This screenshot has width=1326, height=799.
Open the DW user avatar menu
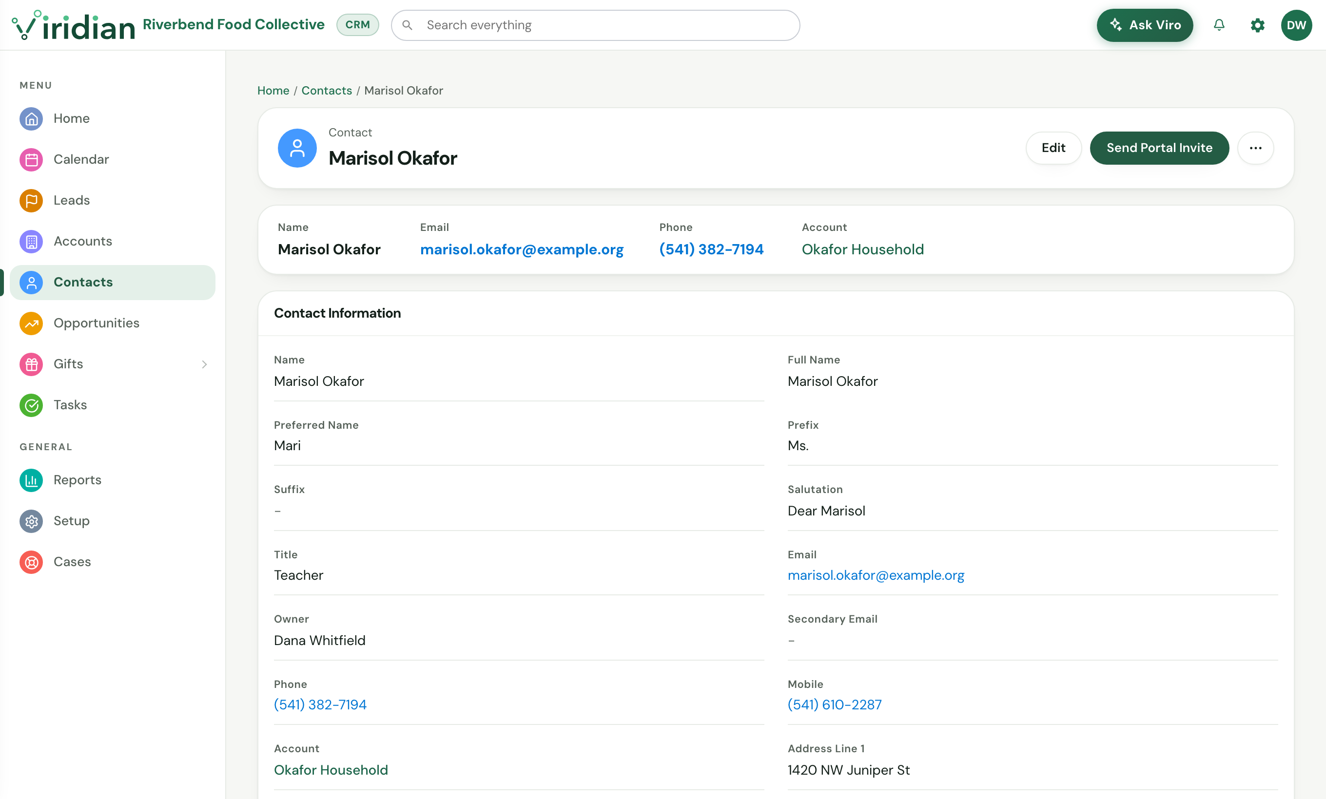pyautogui.click(x=1296, y=25)
